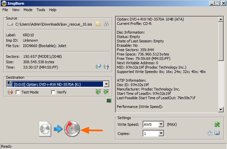Click the Free Space: 736.960.512 bytes line
The width and height of the screenshot is (227, 149).
tap(143, 54)
